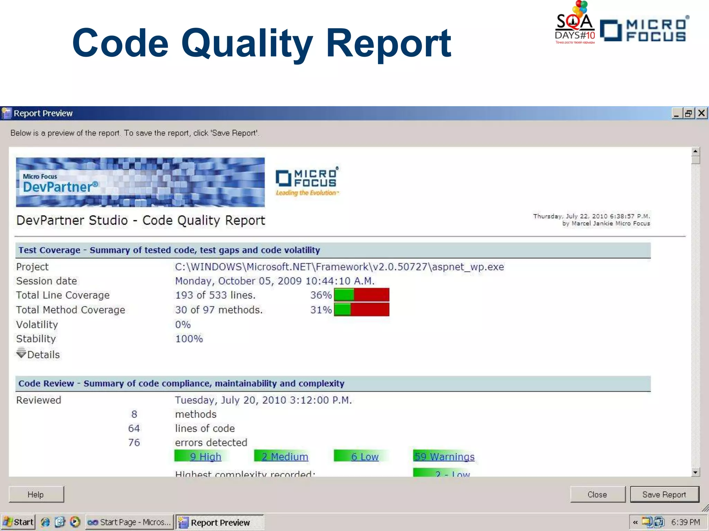
Task: Click the Micro Focus logo in the report
Action: (307, 182)
